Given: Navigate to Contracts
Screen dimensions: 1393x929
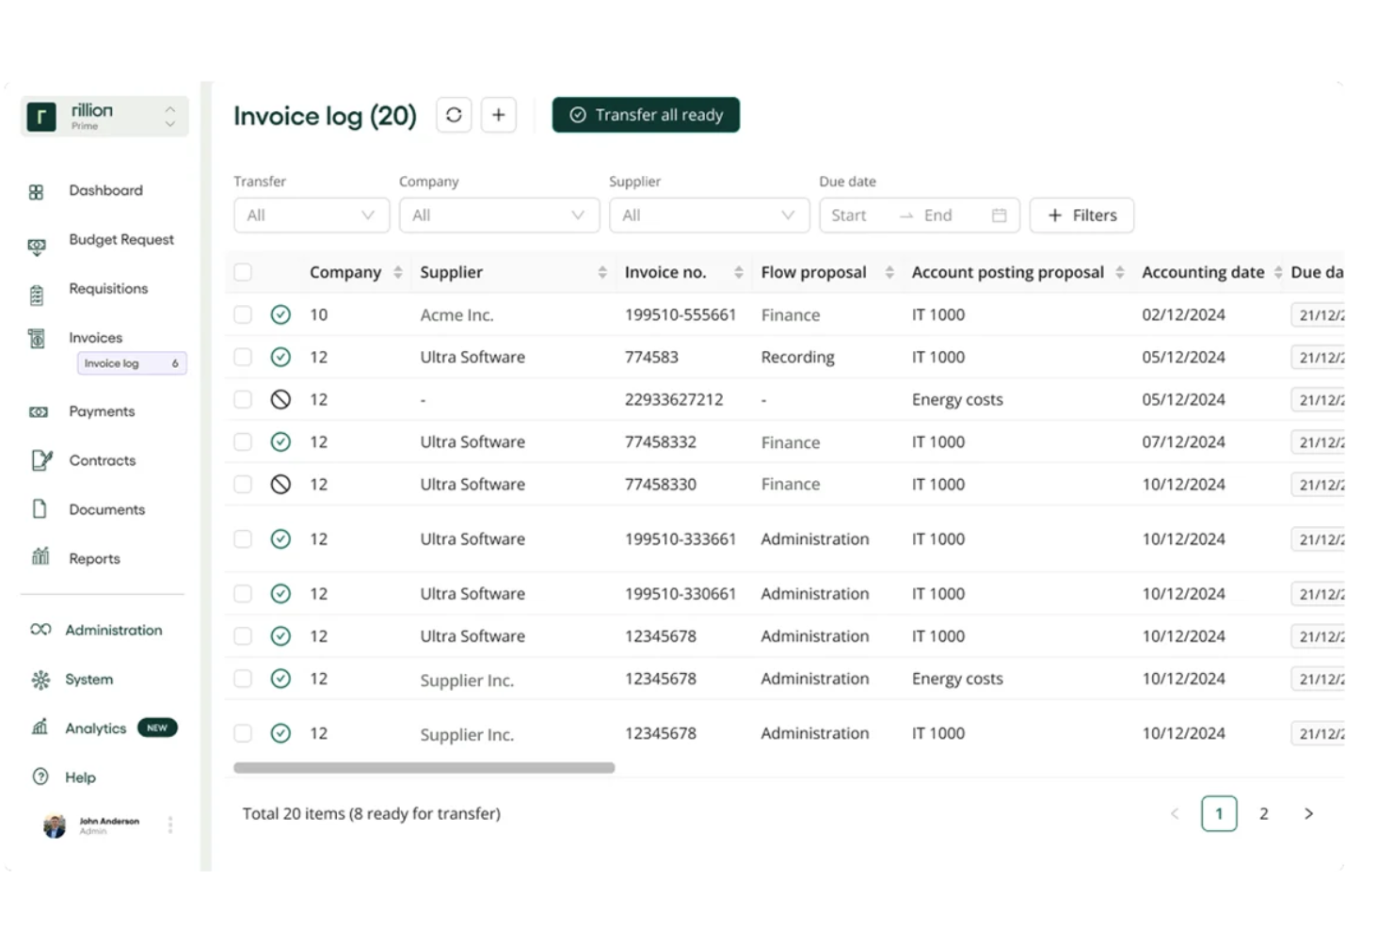Looking at the screenshot, I should [102, 460].
